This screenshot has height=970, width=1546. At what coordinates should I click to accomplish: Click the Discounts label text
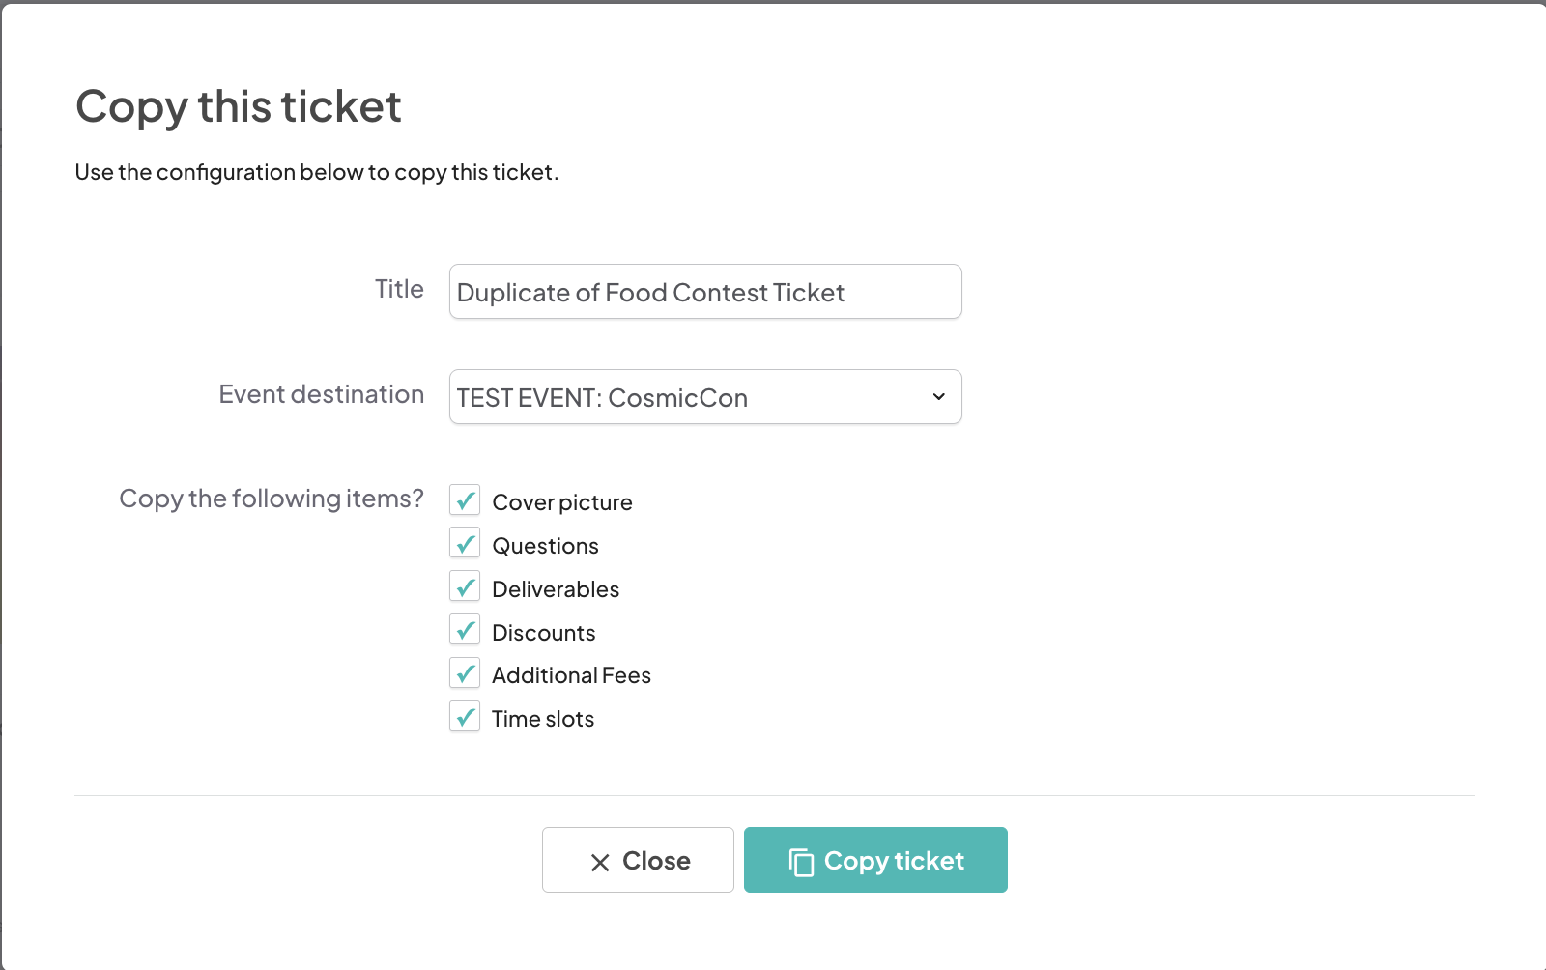coord(543,633)
